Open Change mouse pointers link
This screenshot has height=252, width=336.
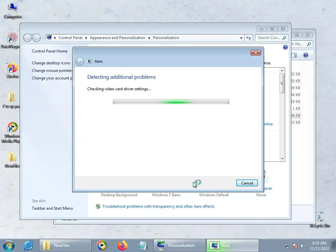[52, 71]
